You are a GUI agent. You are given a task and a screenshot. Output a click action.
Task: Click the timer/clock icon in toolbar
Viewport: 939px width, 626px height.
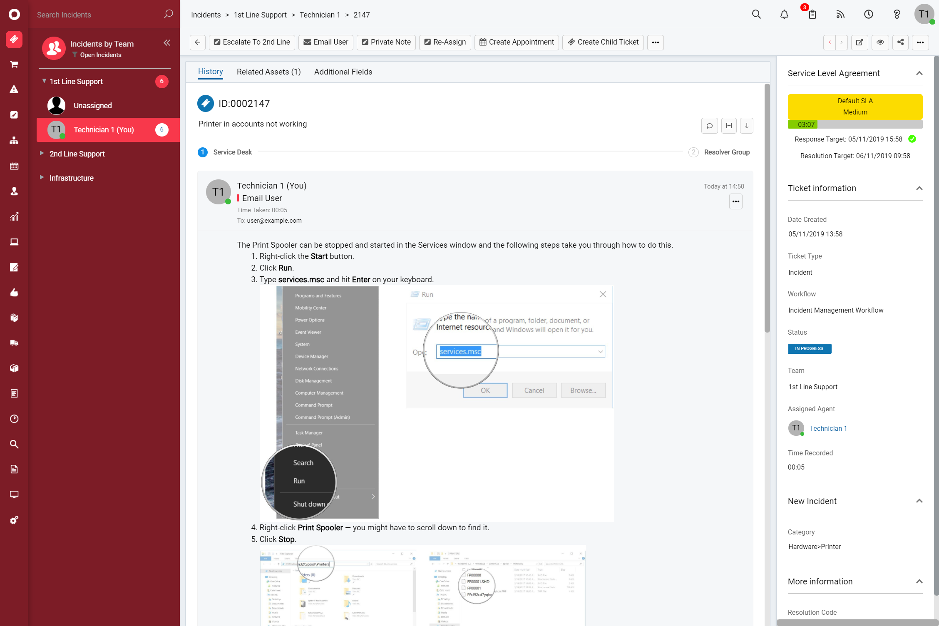click(x=868, y=14)
